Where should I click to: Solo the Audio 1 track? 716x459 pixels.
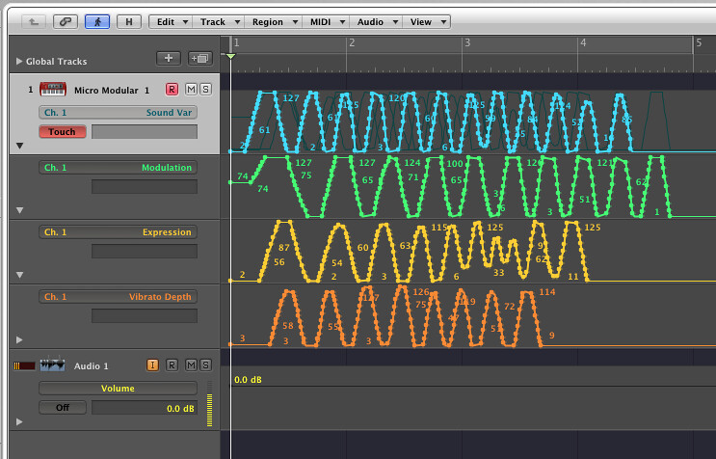(204, 364)
